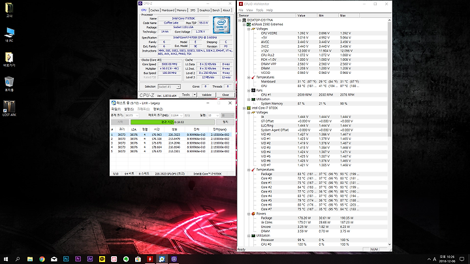
Task: Click the taskbar clock and date
Action: pyautogui.click(x=447, y=259)
